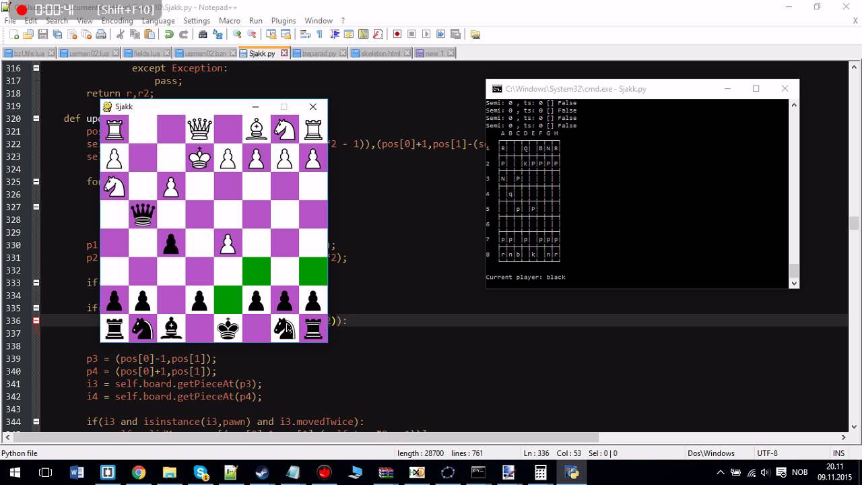Collapse the fold at line 320
The image size is (862, 485).
point(36,119)
